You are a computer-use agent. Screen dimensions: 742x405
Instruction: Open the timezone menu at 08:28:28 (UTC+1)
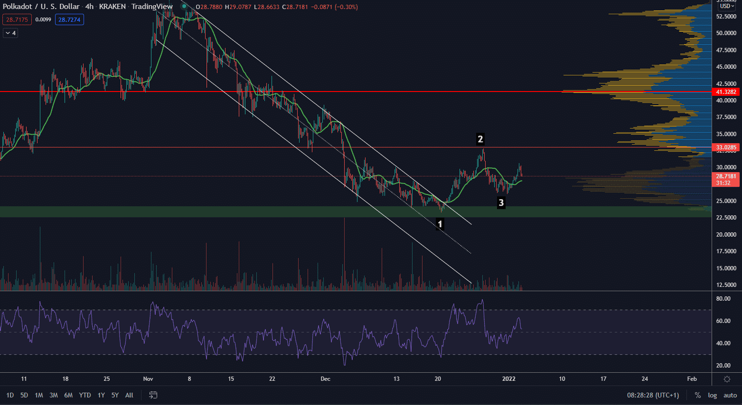tap(653, 395)
